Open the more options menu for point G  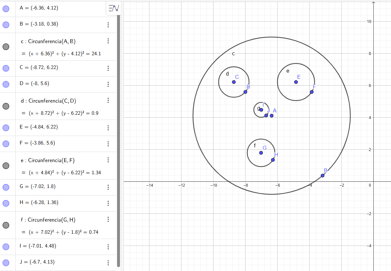pos(108,187)
